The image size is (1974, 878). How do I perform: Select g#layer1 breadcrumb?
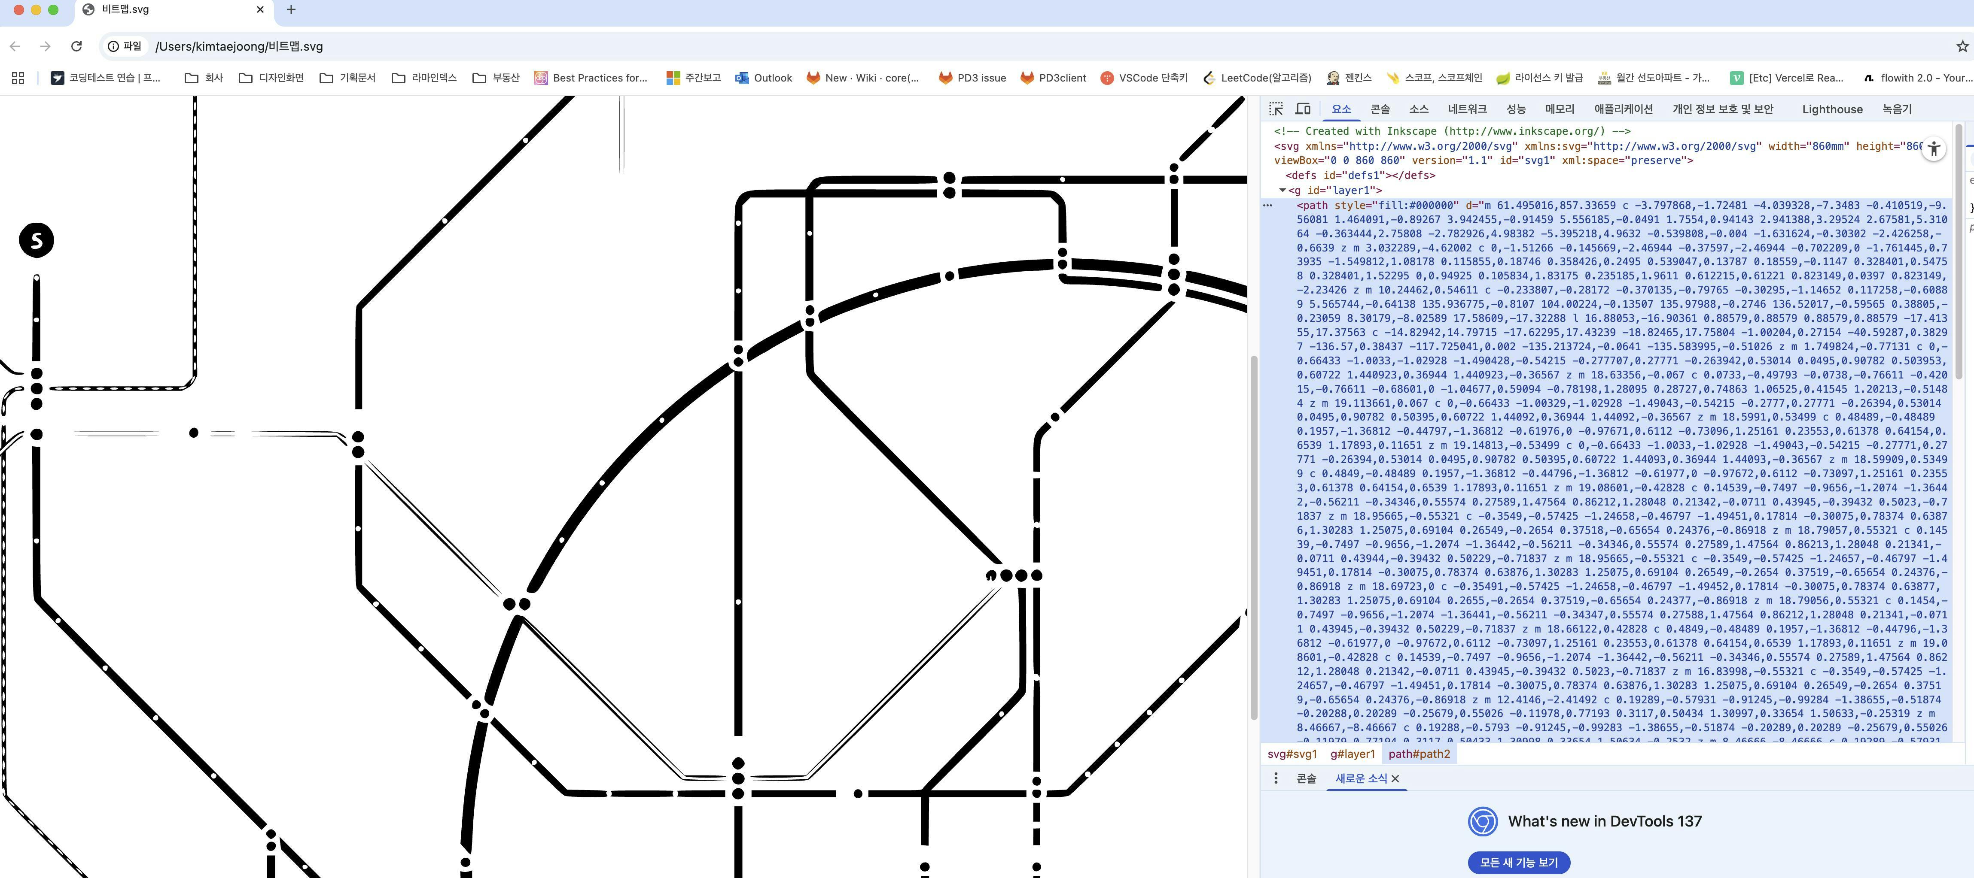coord(1353,754)
